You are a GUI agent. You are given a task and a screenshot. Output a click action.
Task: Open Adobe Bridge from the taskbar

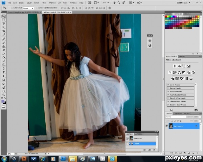[24, 159]
